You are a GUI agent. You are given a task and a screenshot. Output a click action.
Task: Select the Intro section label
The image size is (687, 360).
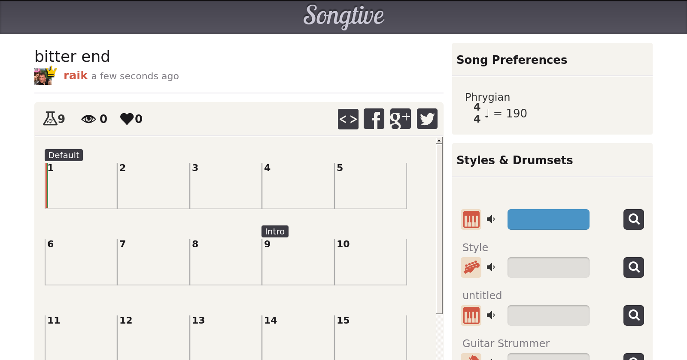click(x=275, y=231)
